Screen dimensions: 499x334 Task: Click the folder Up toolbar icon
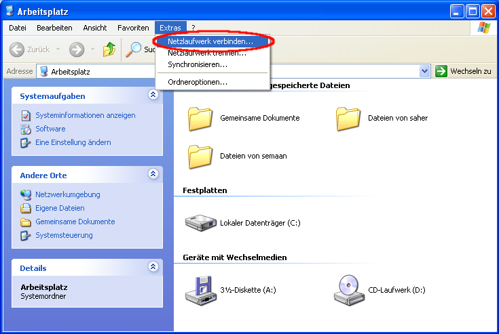pyautogui.click(x=109, y=49)
